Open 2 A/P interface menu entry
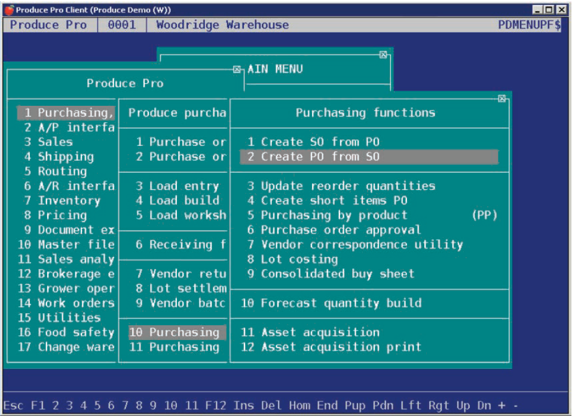Image resolution: width=572 pixels, height=416 pixels. (x=69, y=127)
